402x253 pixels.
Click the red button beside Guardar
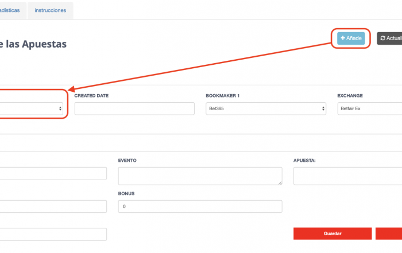[389, 233]
